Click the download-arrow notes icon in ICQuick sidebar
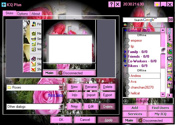 170,52
